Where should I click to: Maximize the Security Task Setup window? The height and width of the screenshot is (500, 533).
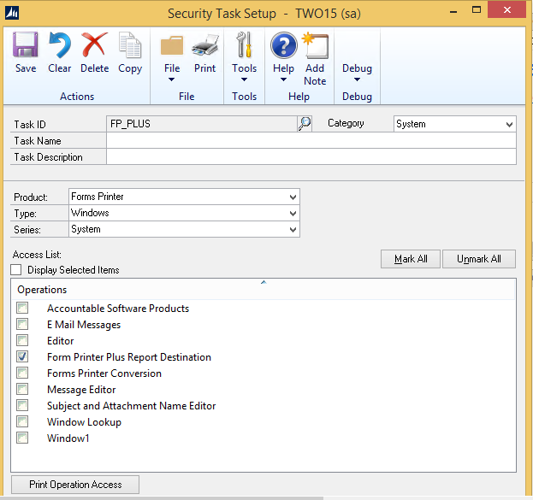[477, 10]
